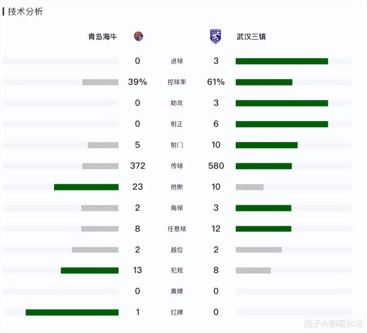Open the 青岛海牛 team name link
367x333 pixels.
pyautogui.click(x=102, y=37)
